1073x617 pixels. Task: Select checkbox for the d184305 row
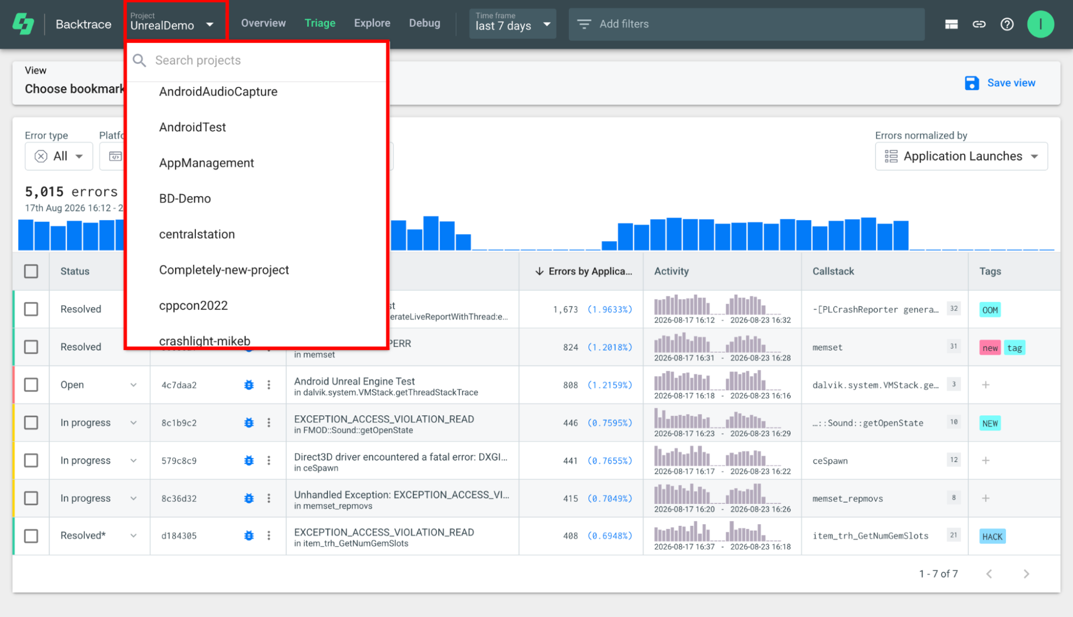31,536
